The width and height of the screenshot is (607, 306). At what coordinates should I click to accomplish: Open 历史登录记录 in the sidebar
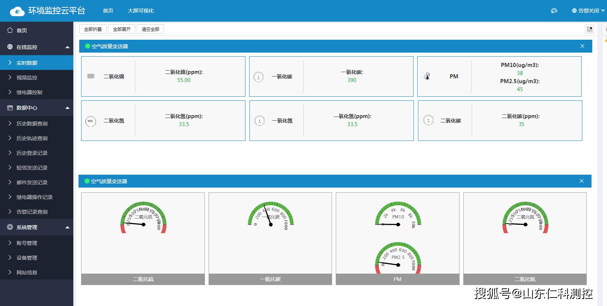pyautogui.click(x=36, y=153)
